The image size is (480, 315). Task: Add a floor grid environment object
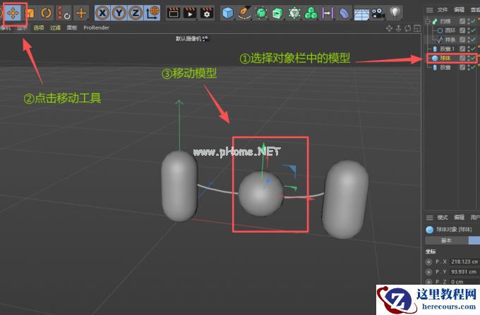361,14
